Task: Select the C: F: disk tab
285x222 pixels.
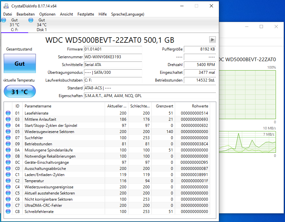Action: click(15, 25)
